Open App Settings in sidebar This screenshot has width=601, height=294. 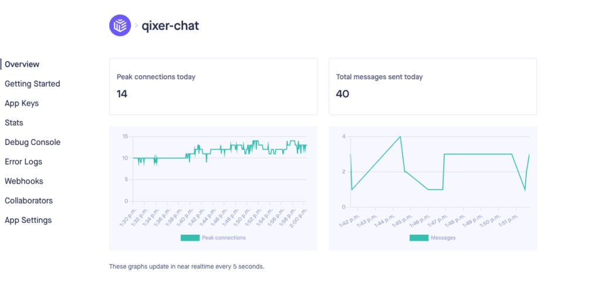pos(28,220)
